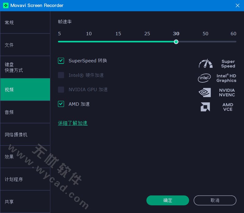The image size is (244, 213).
Task: Toggle the NVIDIA GPU 加速 checkbox
Action: coord(61,89)
